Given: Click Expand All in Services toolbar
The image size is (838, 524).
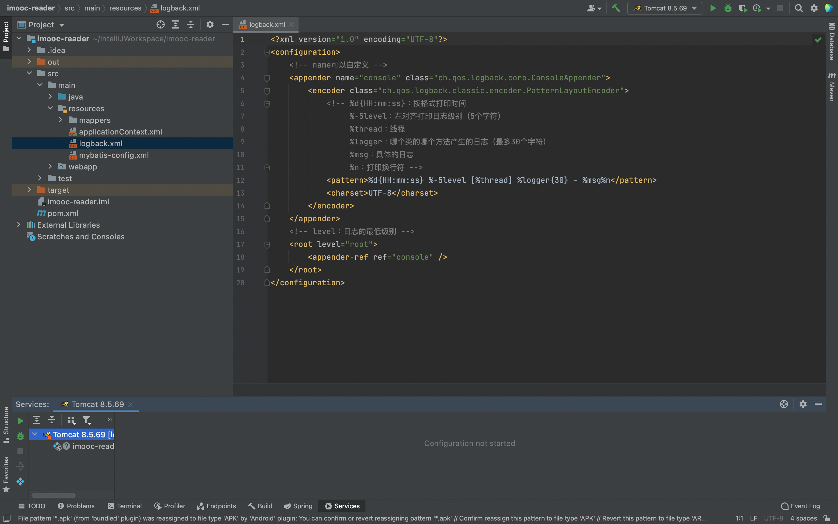Looking at the screenshot, I should pyautogui.click(x=36, y=420).
